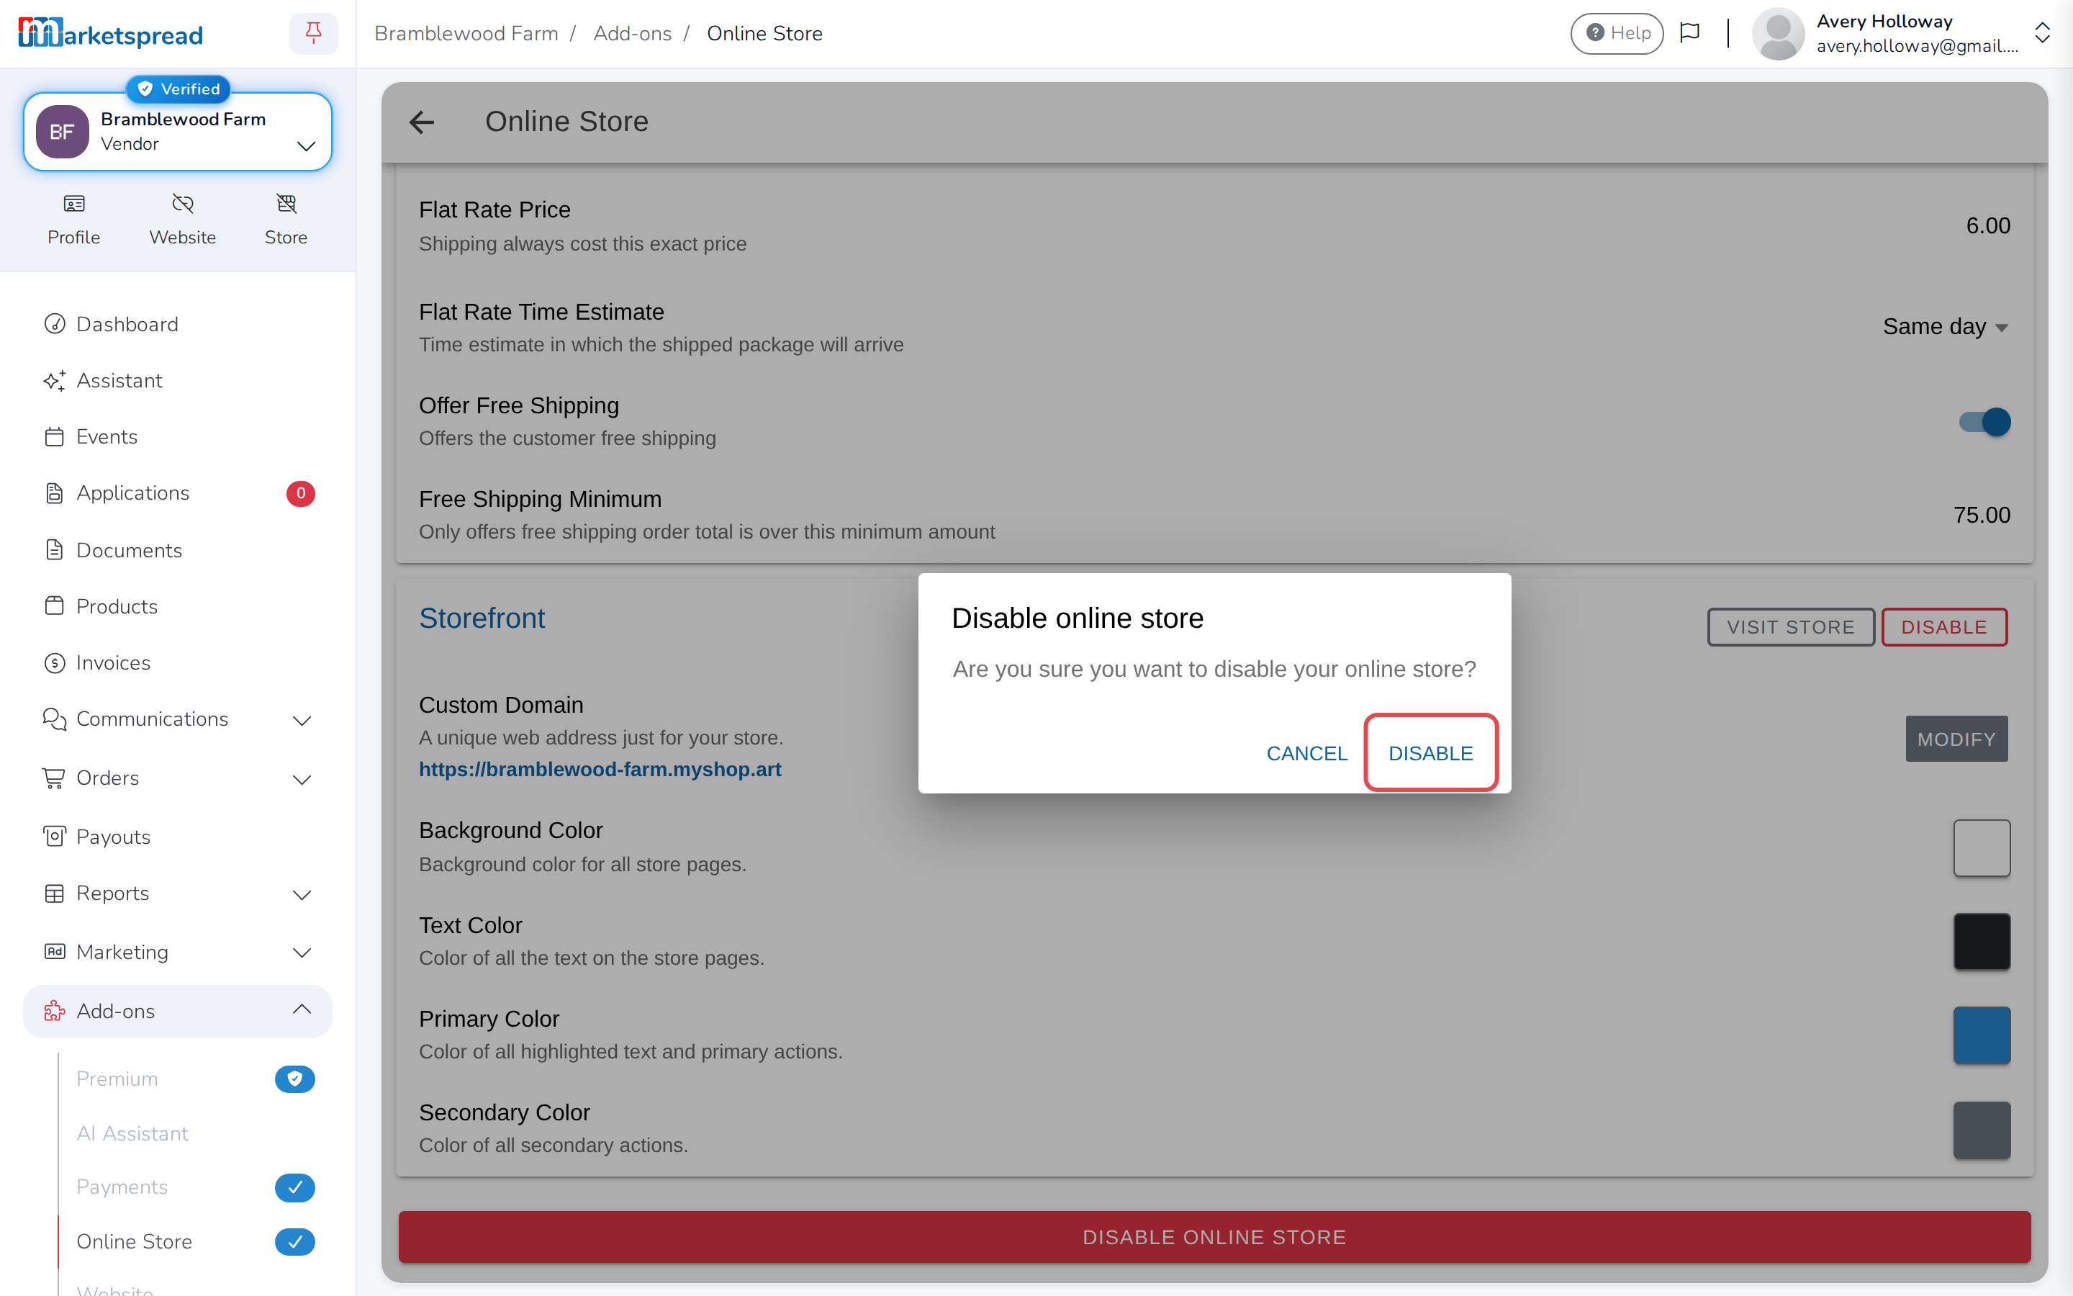Open the Text Color swatch
Screen dimensions: 2073x1296
[1982, 941]
